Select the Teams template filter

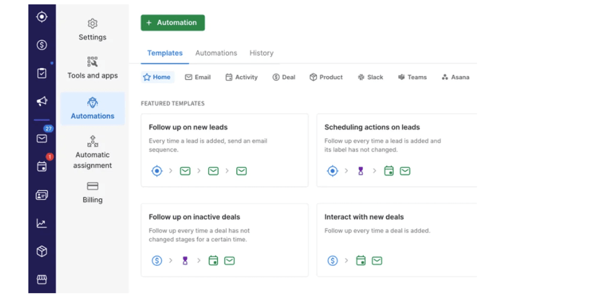413,77
